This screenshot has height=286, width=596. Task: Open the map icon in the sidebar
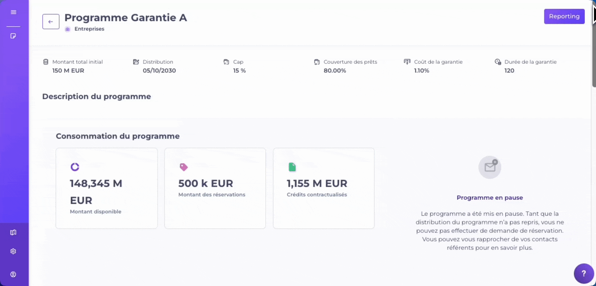tap(14, 232)
